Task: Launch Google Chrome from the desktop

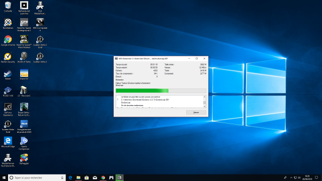Action: click(x=8, y=40)
